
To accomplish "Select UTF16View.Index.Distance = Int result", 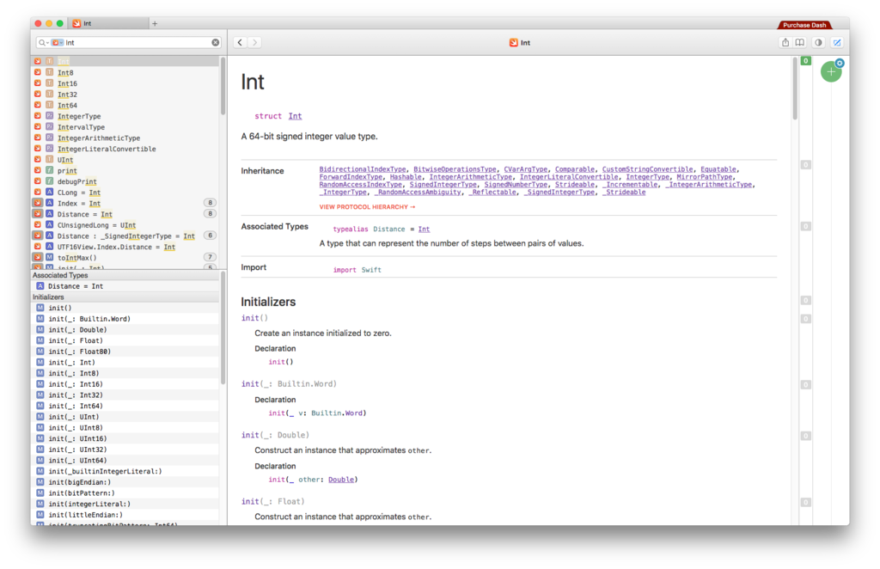I will [125, 247].
